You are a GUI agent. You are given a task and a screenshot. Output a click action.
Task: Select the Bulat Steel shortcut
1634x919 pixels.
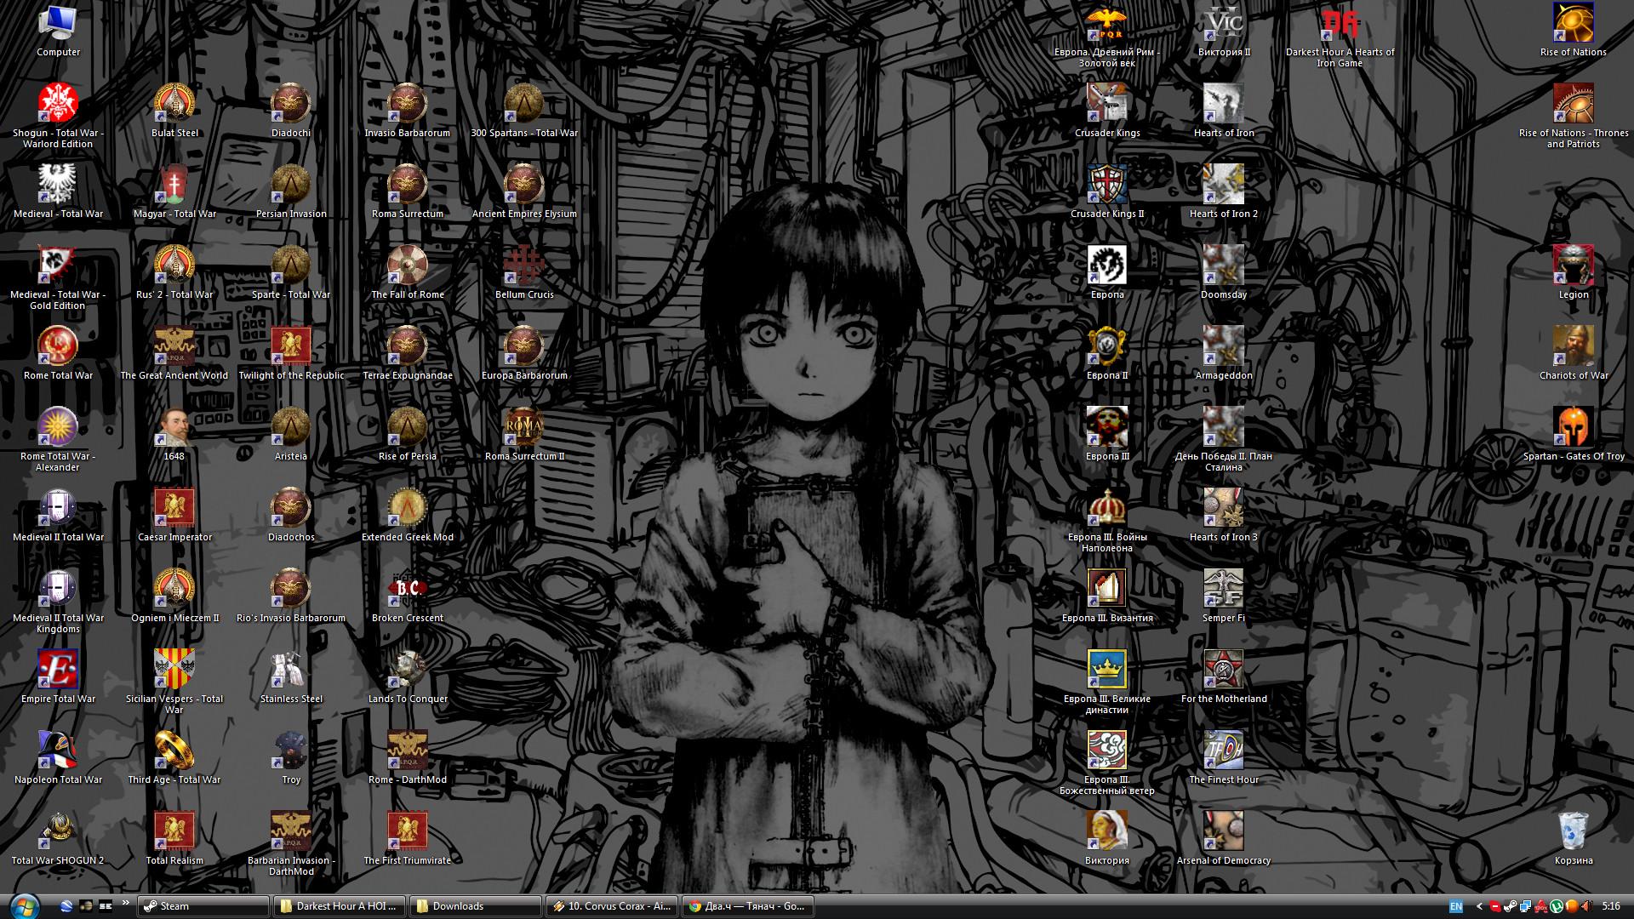coord(174,111)
